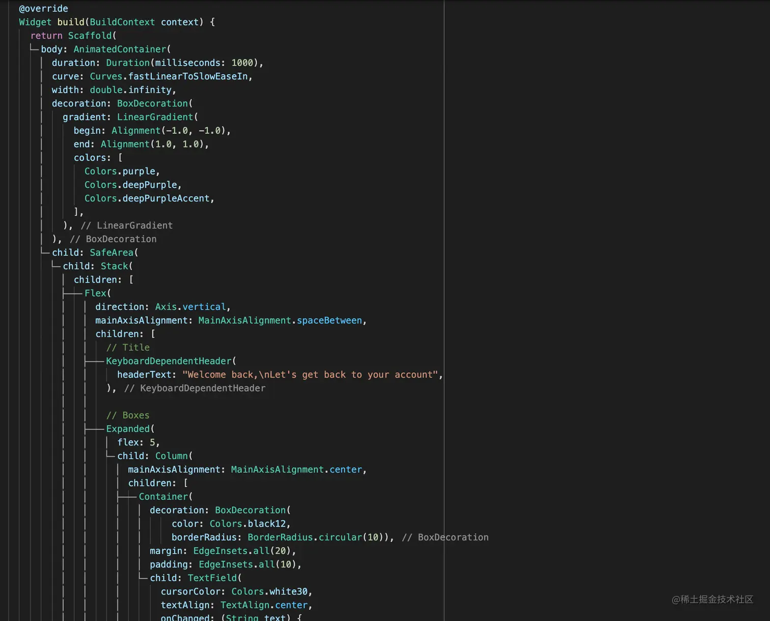Click the child: TextField line

[x=196, y=578]
